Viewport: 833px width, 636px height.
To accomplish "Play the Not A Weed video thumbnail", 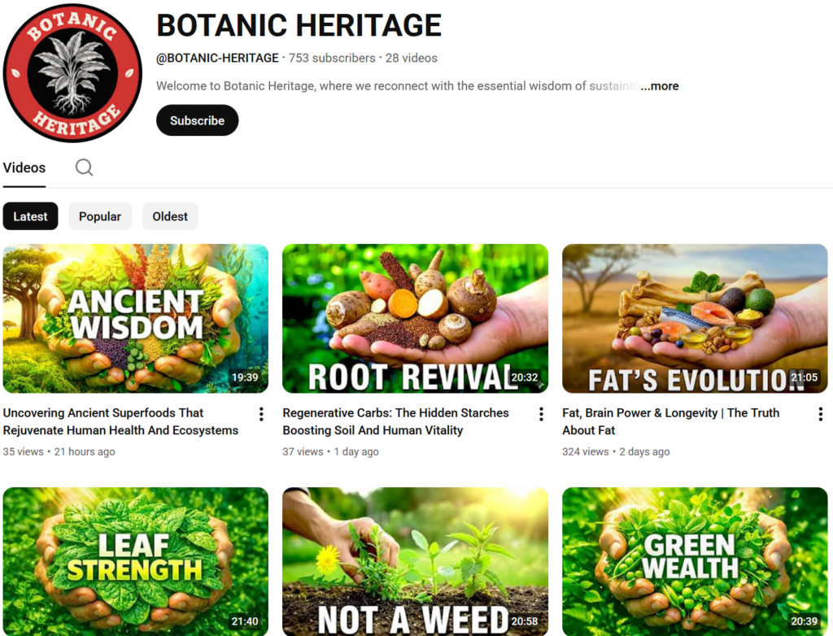I will click(415, 562).
